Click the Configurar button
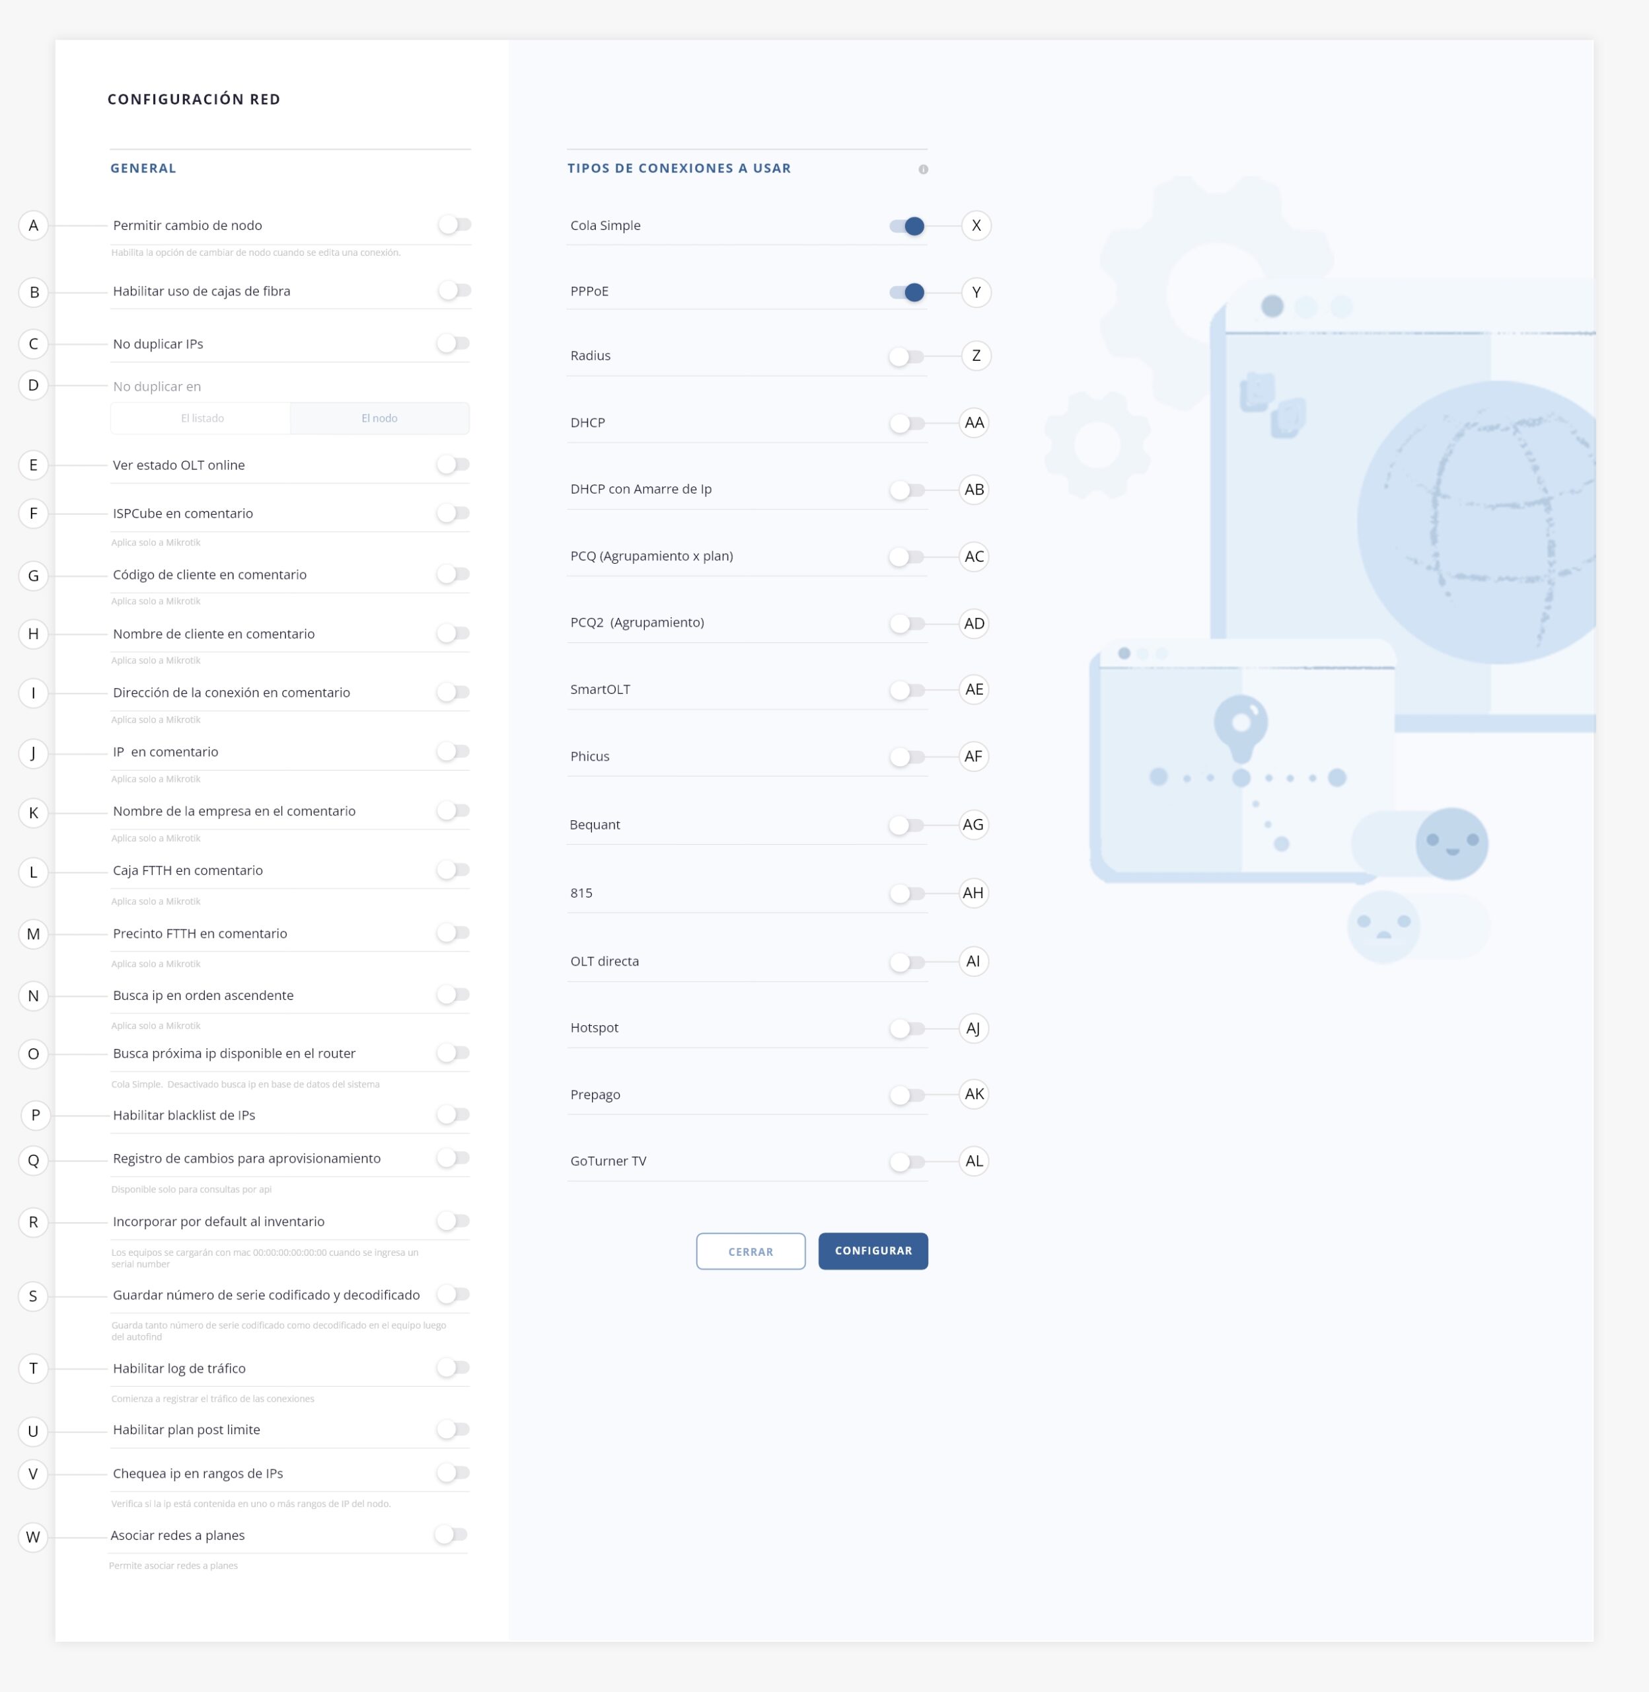This screenshot has height=1692, width=1649. click(872, 1251)
